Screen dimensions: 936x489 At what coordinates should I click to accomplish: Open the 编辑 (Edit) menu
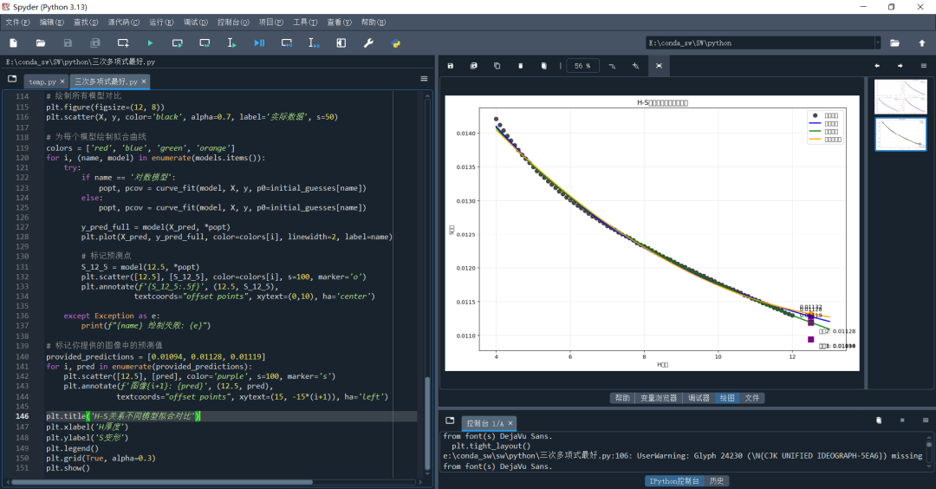click(51, 22)
